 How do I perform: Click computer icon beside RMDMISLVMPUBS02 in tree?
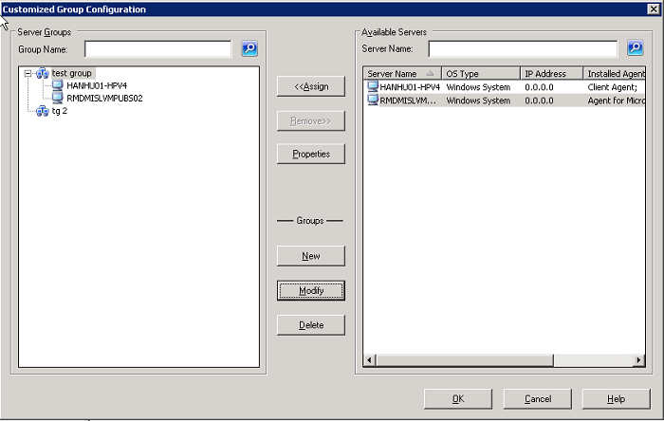click(x=57, y=99)
